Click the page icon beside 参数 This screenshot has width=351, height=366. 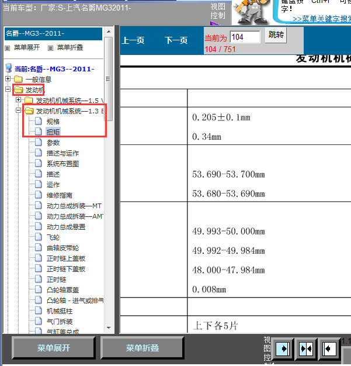point(39,142)
